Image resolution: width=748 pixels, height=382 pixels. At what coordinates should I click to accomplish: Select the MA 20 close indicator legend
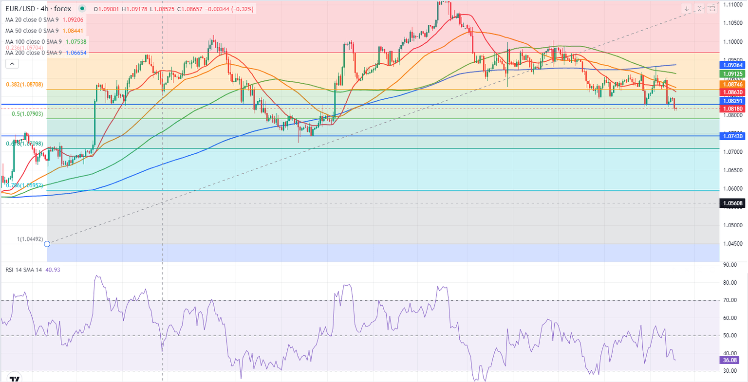tap(32, 20)
